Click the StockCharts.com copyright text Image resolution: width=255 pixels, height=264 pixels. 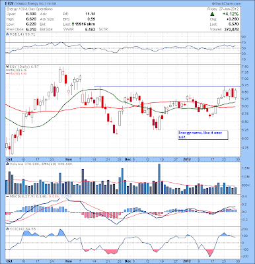[227, 4]
